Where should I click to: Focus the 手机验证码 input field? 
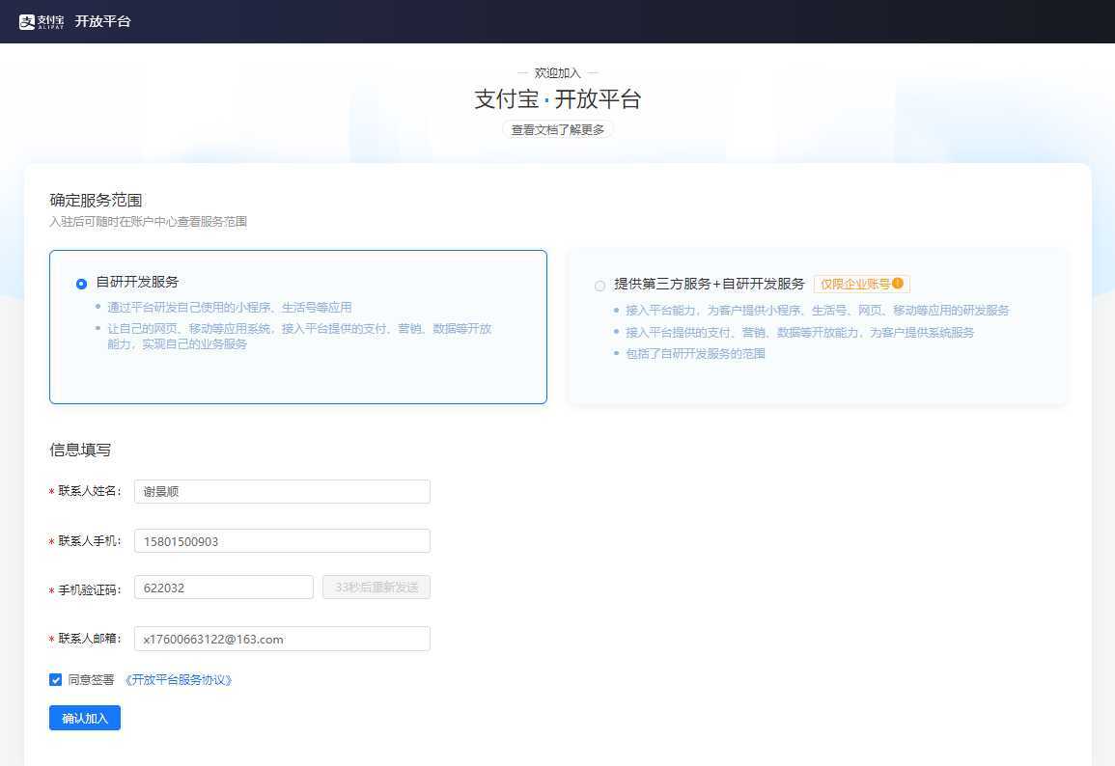223,588
